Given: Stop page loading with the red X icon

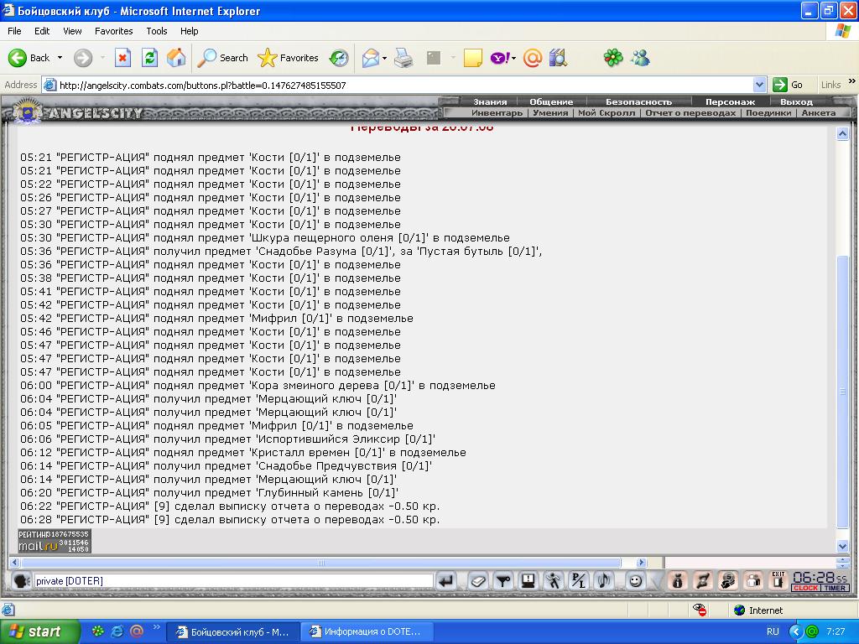Looking at the screenshot, I should 122,58.
